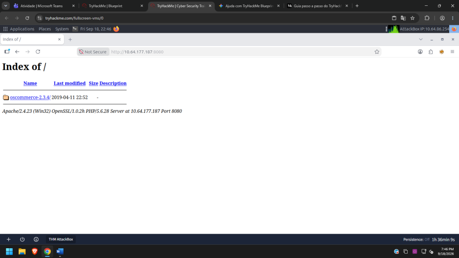459x258 pixels.
Task: Open the System menu
Action: pyautogui.click(x=62, y=29)
